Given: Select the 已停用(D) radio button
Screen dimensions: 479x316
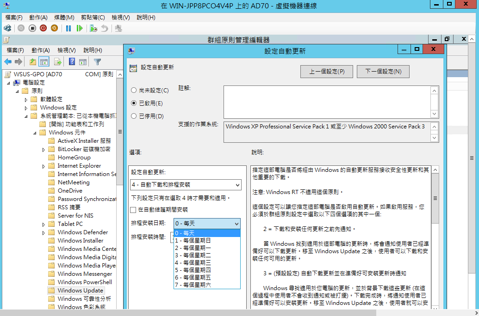Looking at the screenshot, I should pos(133,116).
